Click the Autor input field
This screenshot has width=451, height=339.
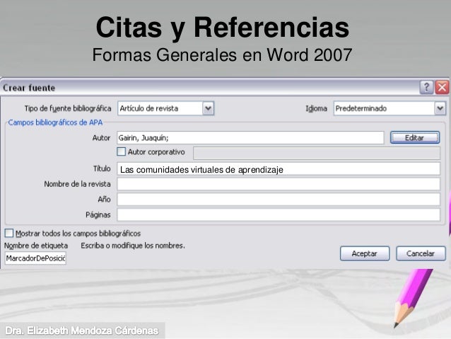click(x=250, y=138)
